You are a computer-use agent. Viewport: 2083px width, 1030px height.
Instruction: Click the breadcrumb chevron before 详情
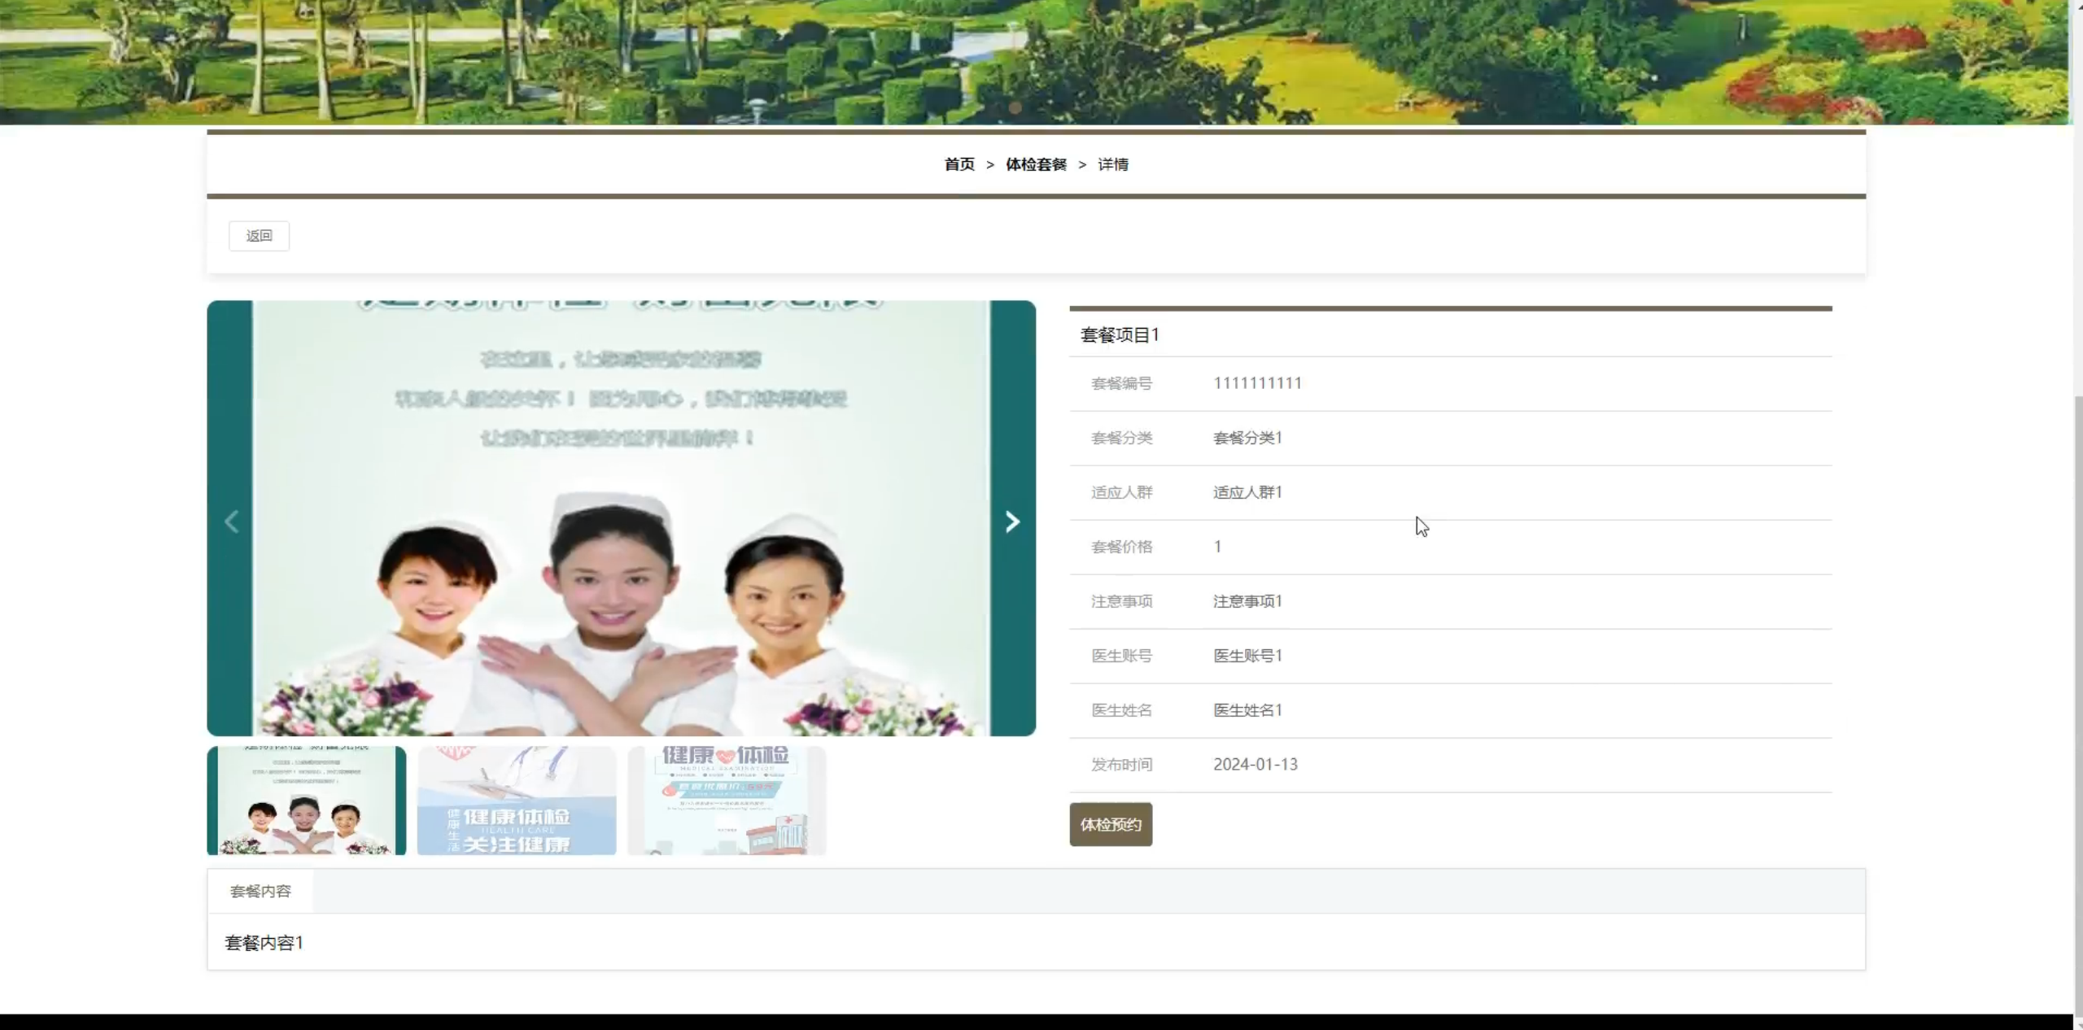(x=1081, y=164)
